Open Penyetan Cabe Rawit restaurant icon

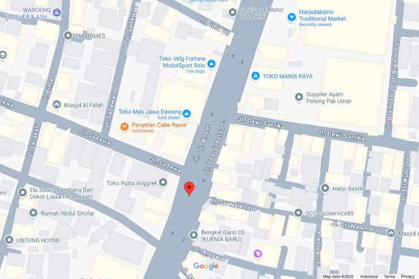124,127
